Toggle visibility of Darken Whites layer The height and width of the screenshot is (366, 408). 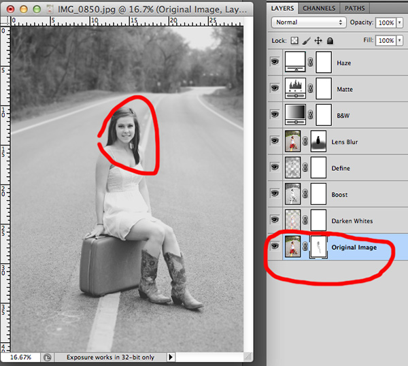275,220
